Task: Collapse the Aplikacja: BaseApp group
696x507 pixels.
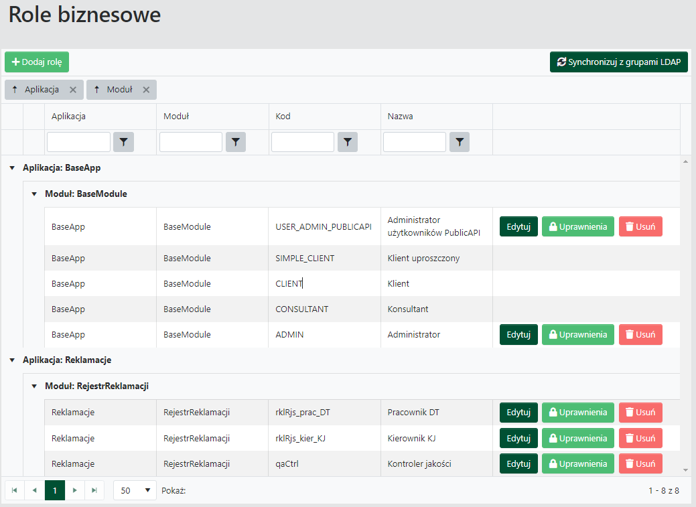Action: [x=12, y=168]
